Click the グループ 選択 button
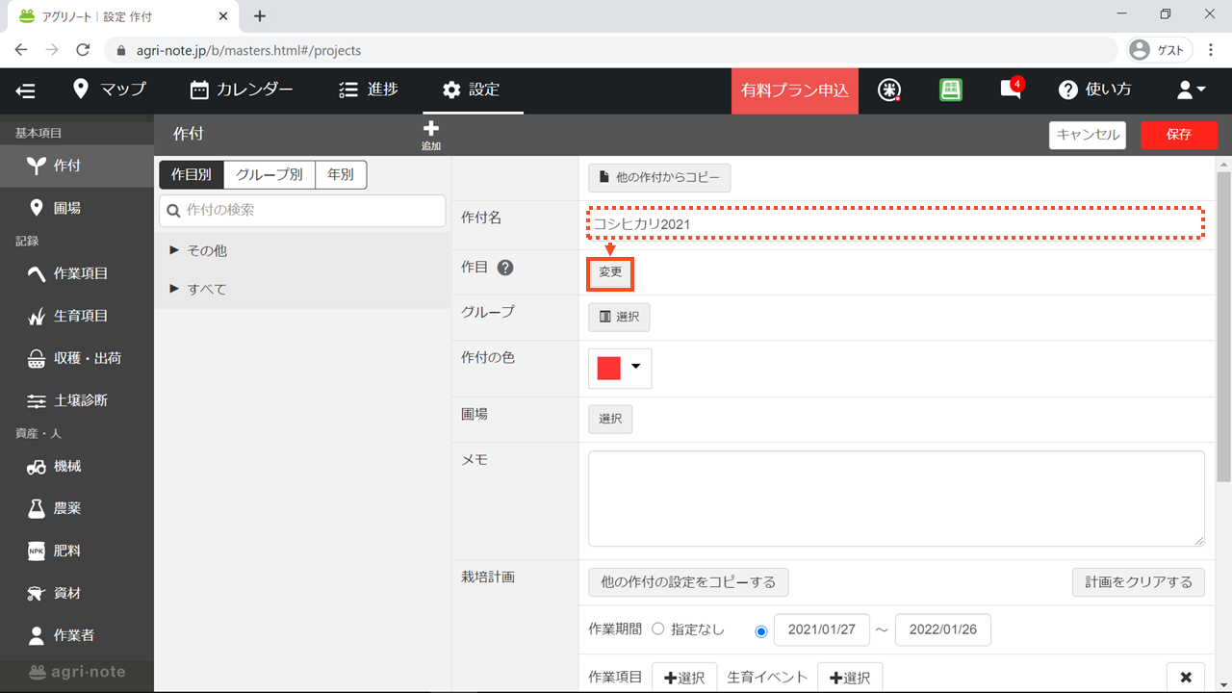The height and width of the screenshot is (693, 1232). click(x=619, y=317)
